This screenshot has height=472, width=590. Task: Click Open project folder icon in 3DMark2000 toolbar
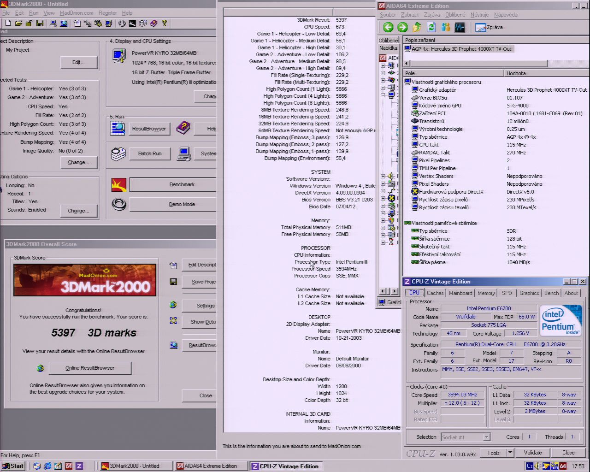coord(18,23)
